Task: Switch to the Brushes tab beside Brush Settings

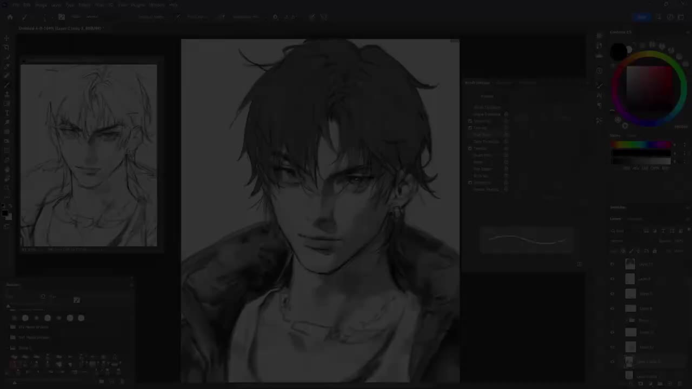Action: [x=504, y=83]
